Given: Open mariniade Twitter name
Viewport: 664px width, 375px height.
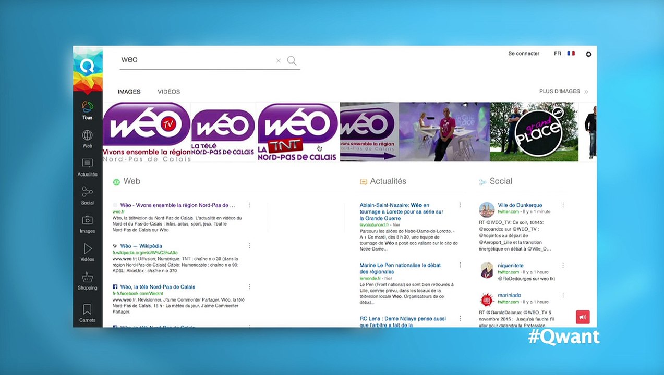Looking at the screenshot, I should coord(509,295).
